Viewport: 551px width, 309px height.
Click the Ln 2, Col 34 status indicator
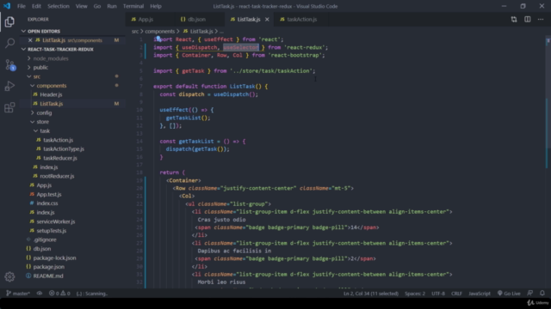(371, 294)
